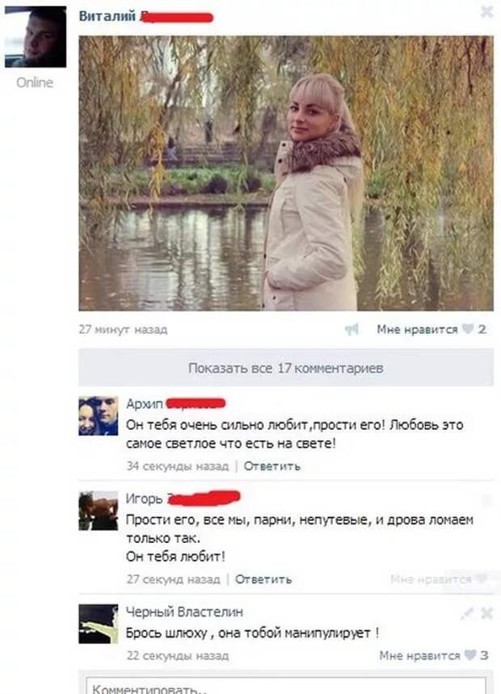Click the megaphone share icon under the photo

352,330
